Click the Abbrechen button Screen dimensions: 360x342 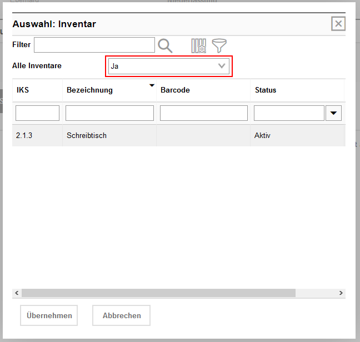pyautogui.click(x=122, y=315)
